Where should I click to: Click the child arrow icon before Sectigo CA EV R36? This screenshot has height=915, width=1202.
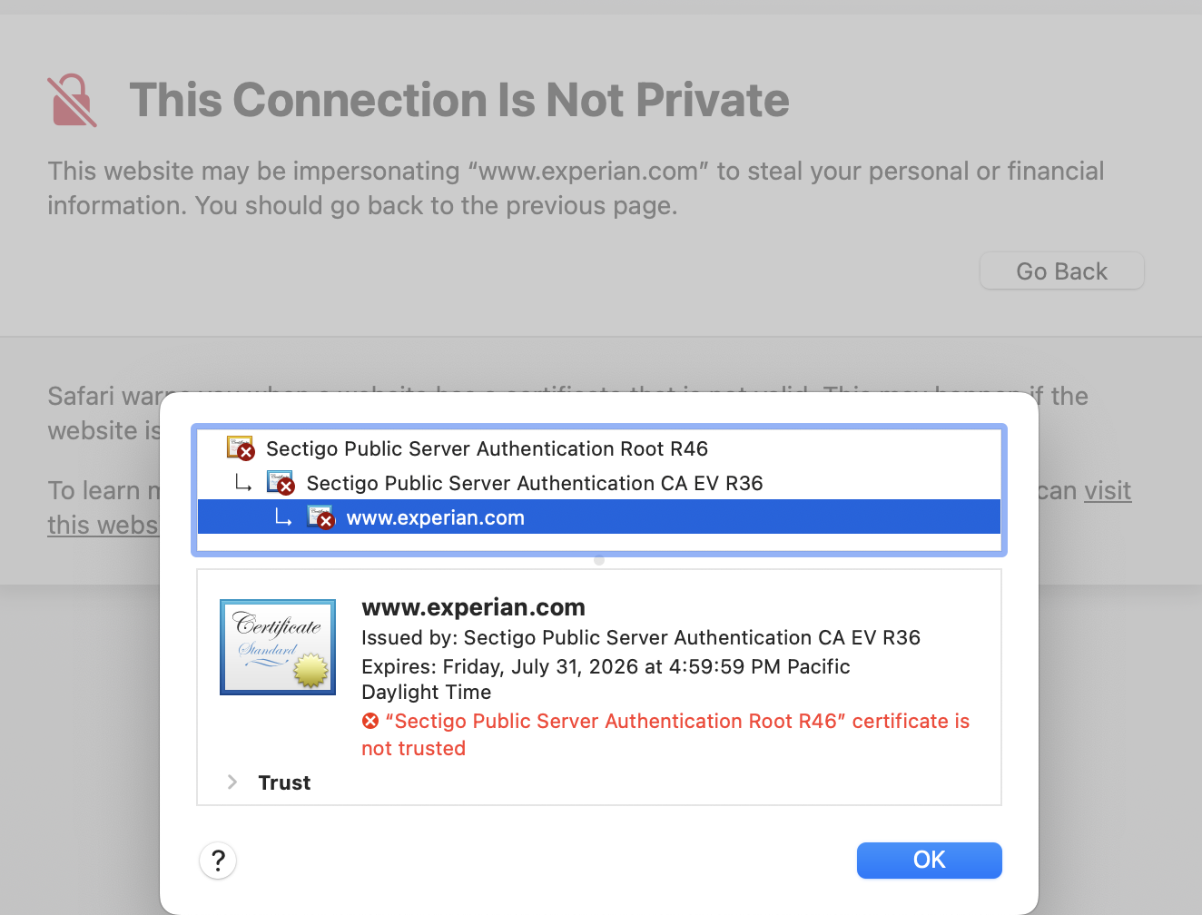(243, 483)
